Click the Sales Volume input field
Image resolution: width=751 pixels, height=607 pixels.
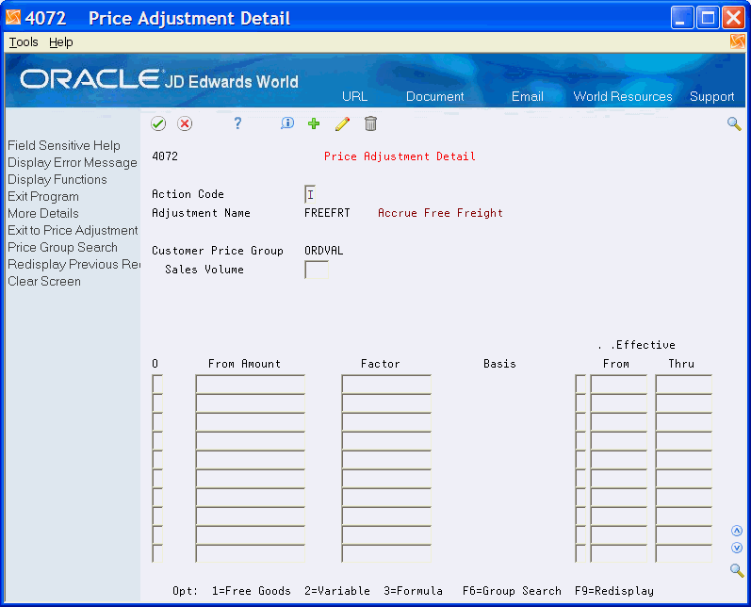[x=317, y=270]
